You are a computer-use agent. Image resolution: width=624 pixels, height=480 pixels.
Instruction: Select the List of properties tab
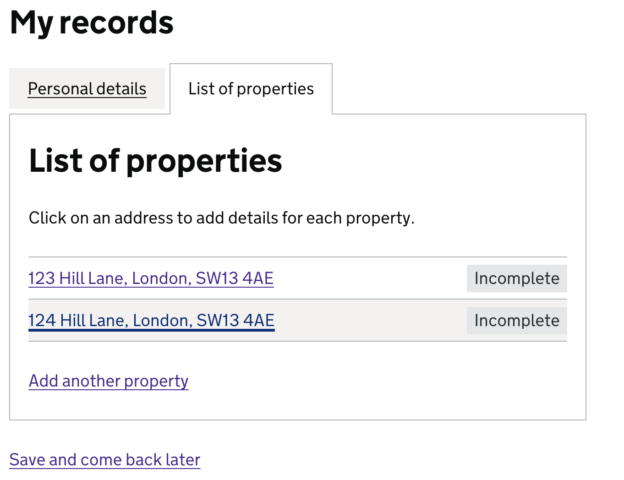click(x=251, y=88)
